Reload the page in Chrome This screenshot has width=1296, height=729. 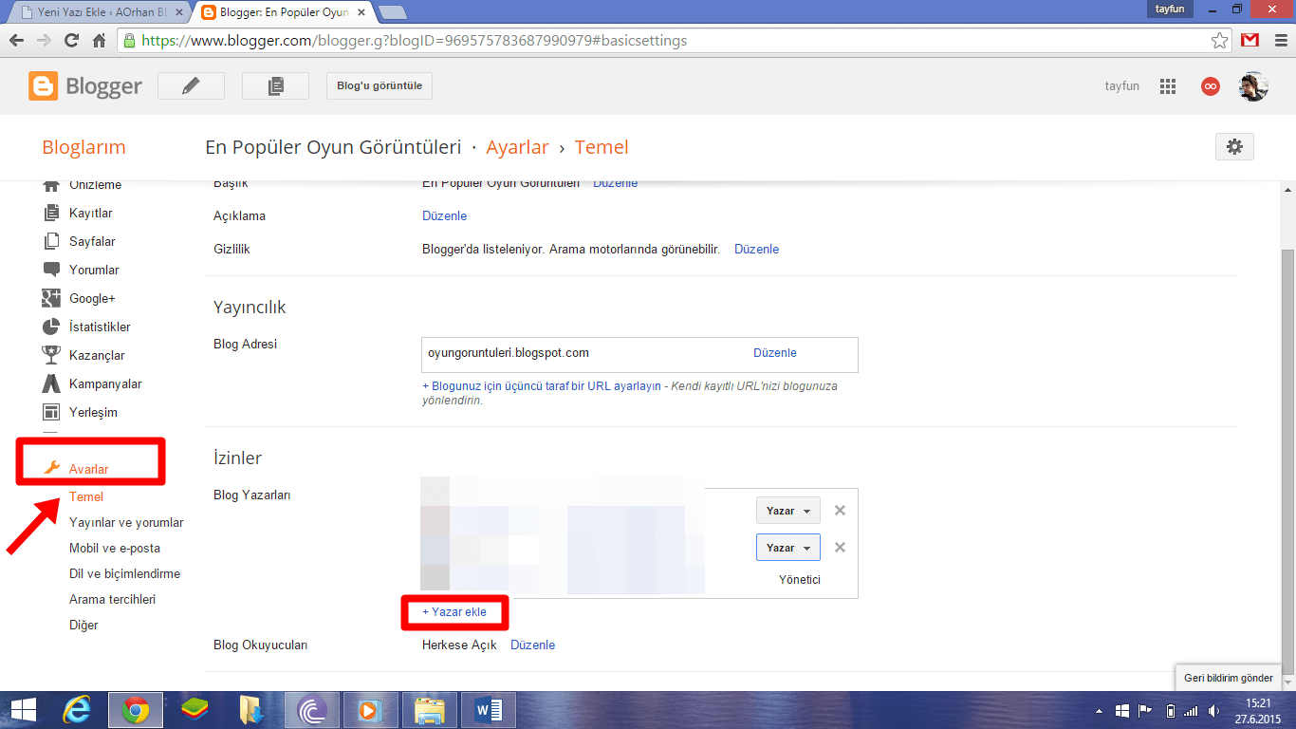tap(71, 41)
